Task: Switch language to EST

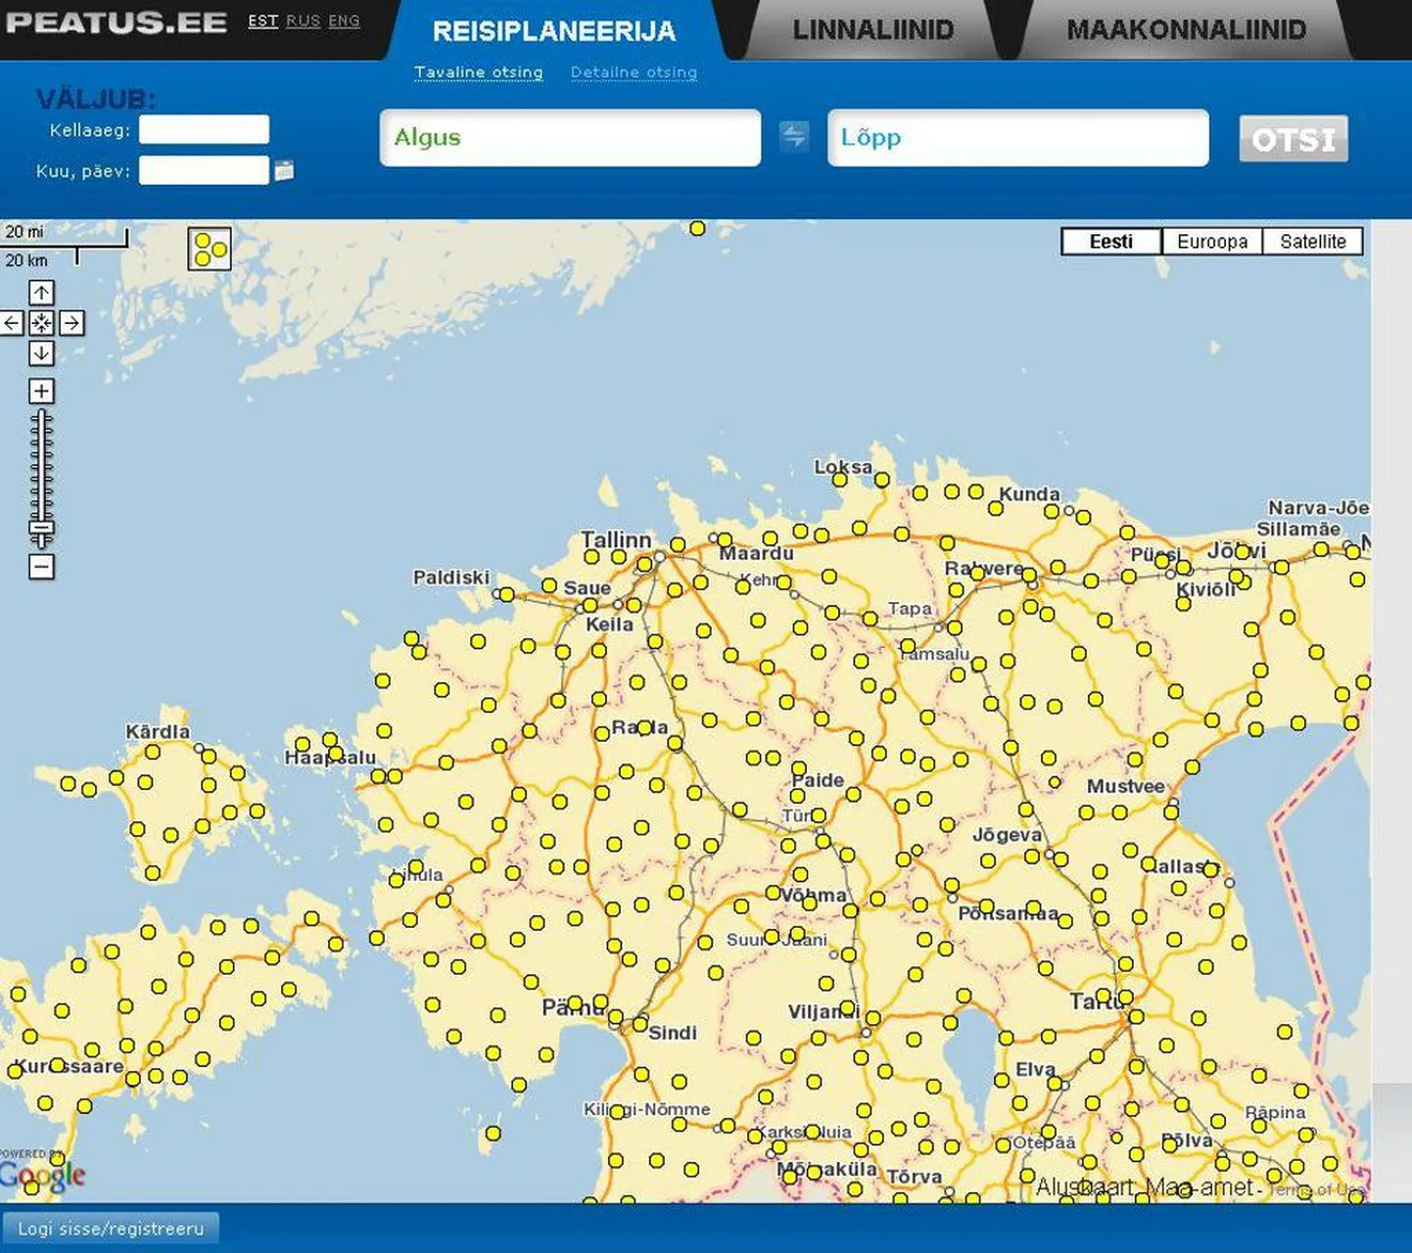Action: pos(262,21)
